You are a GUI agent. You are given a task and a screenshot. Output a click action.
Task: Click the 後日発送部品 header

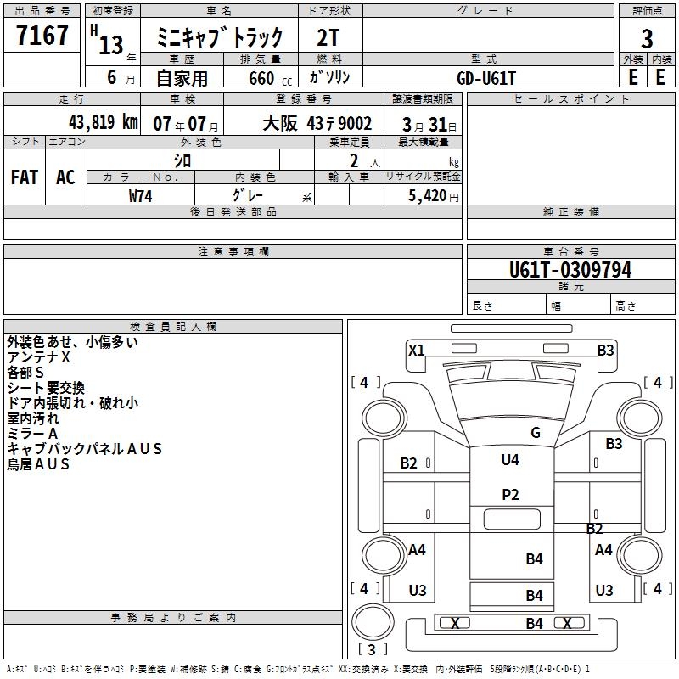pos(233,211)
